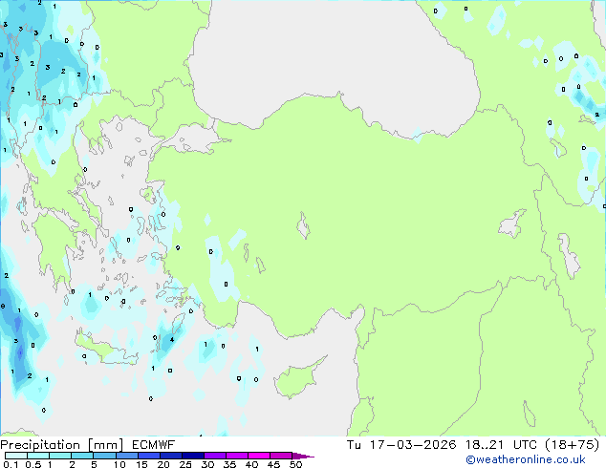Click the 30–35 mm purple legend swatch

tap(214, 456)
